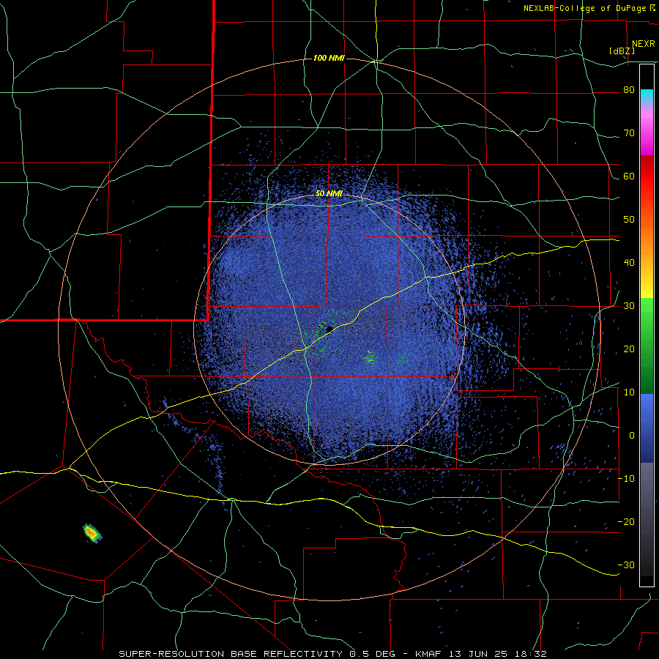659x659 pixels.
Task: Click the isolated storm cell echo in southwest
Action: coord(92,533)
